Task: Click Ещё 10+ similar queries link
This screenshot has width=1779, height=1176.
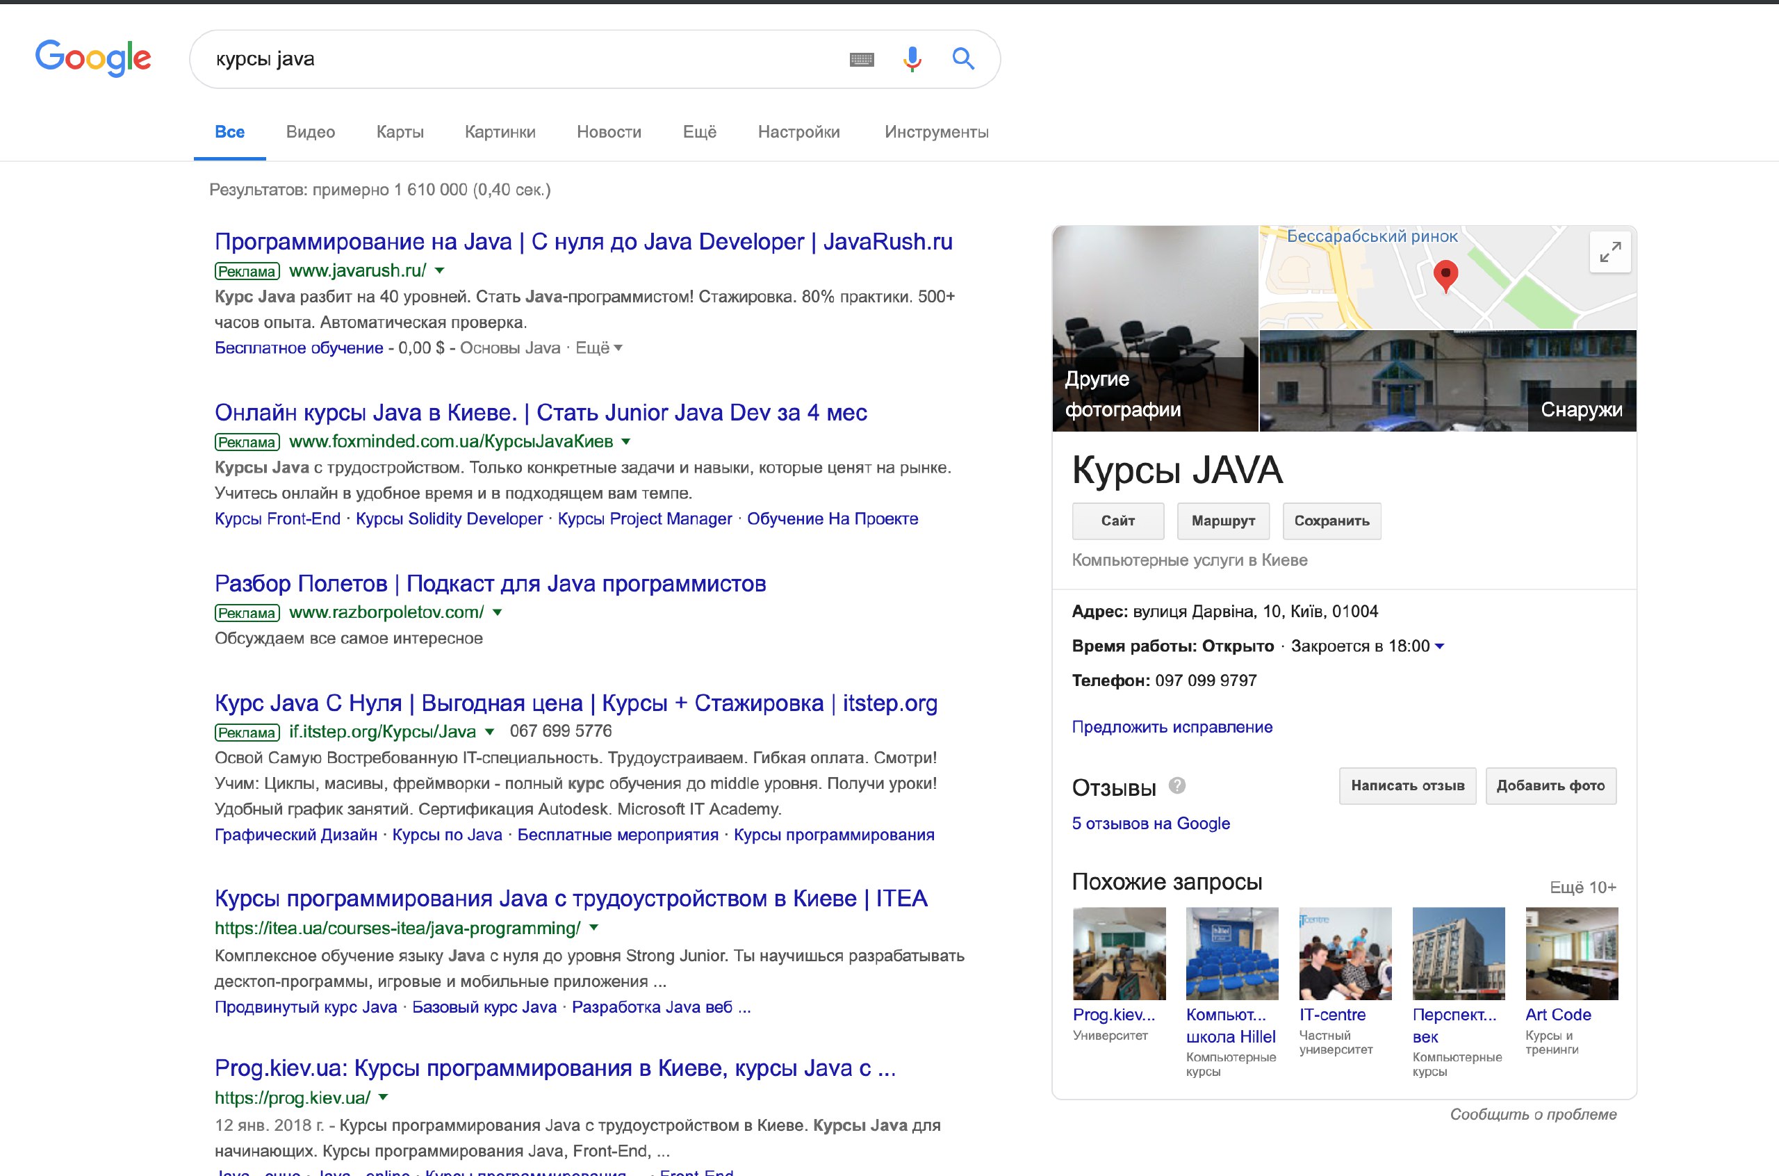Action: click(x=1582, y=888)
